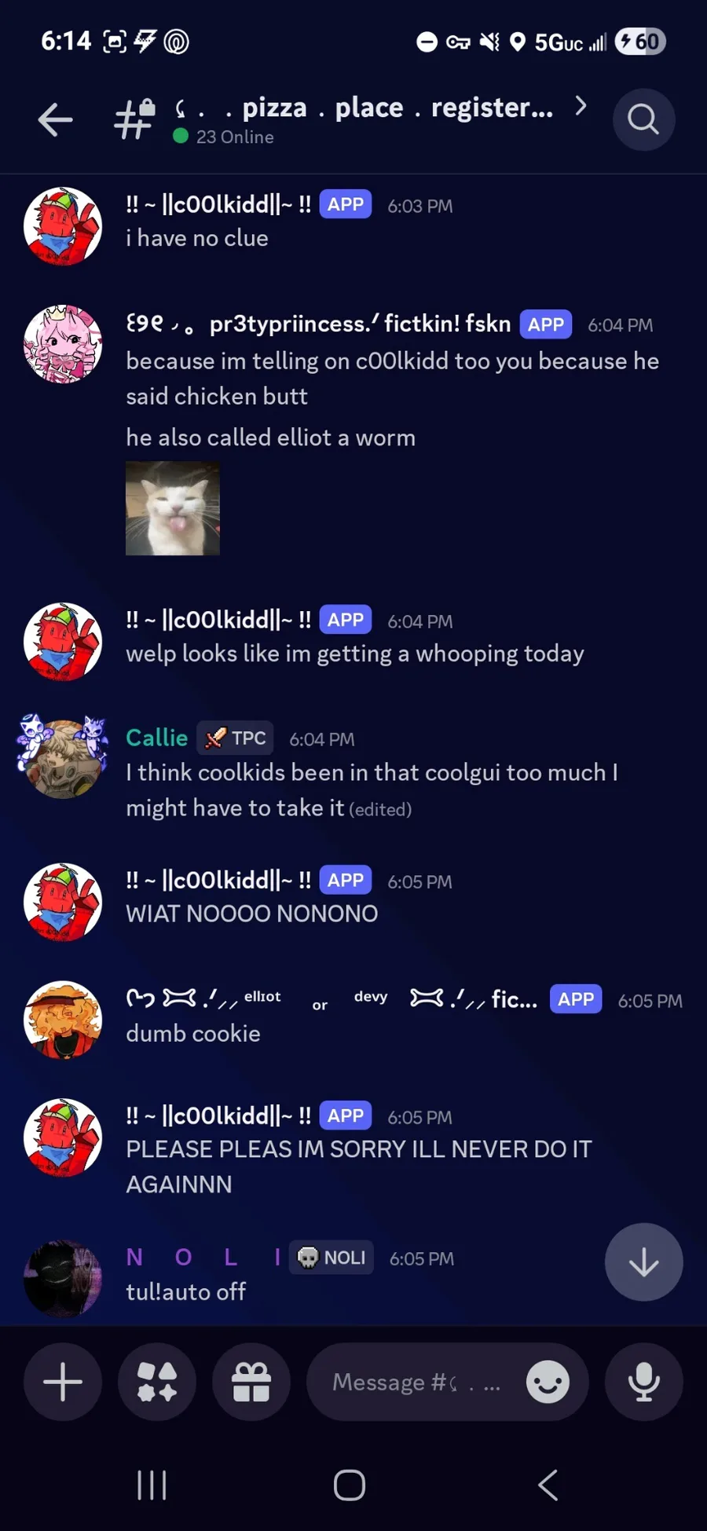Tap the microphone voice message icon
707x1531 pixels.
[644, 1382]
